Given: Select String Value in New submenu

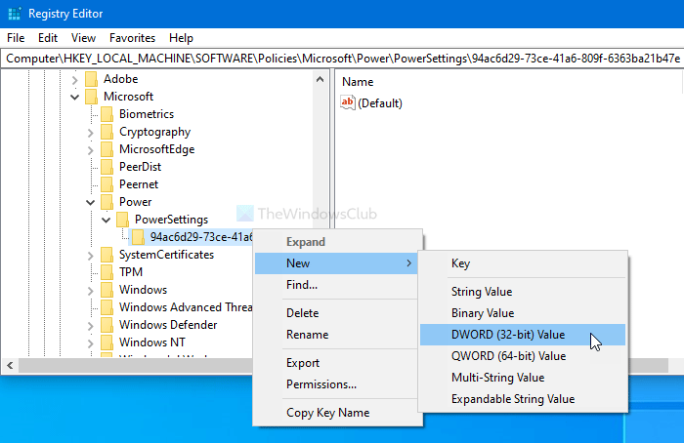Looking at the screenshot, I should click(x=482, y=292).
